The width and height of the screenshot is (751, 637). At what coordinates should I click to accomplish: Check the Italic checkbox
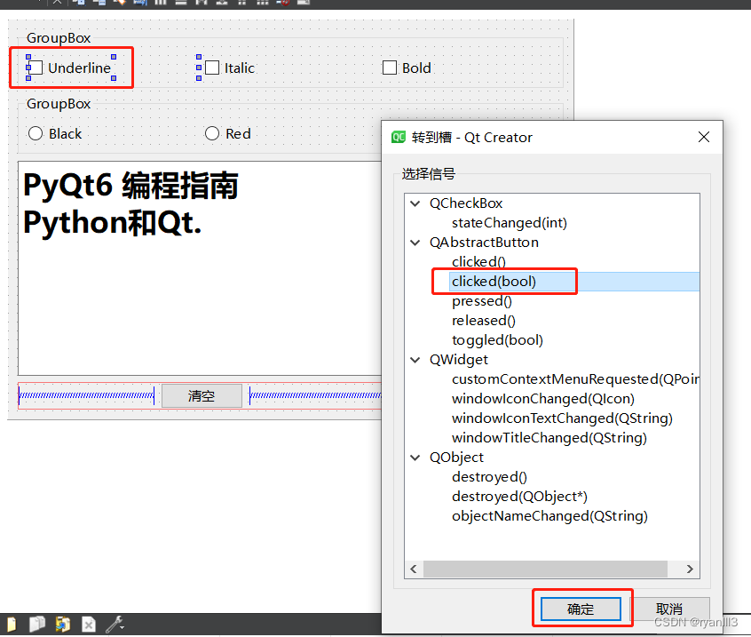coord(211,68)
